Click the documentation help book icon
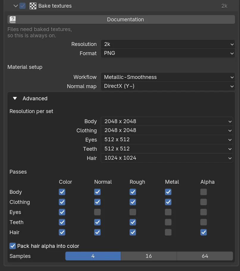Image resolution: width=240 pixels, height=271 pixels. (x=13, y=20)
